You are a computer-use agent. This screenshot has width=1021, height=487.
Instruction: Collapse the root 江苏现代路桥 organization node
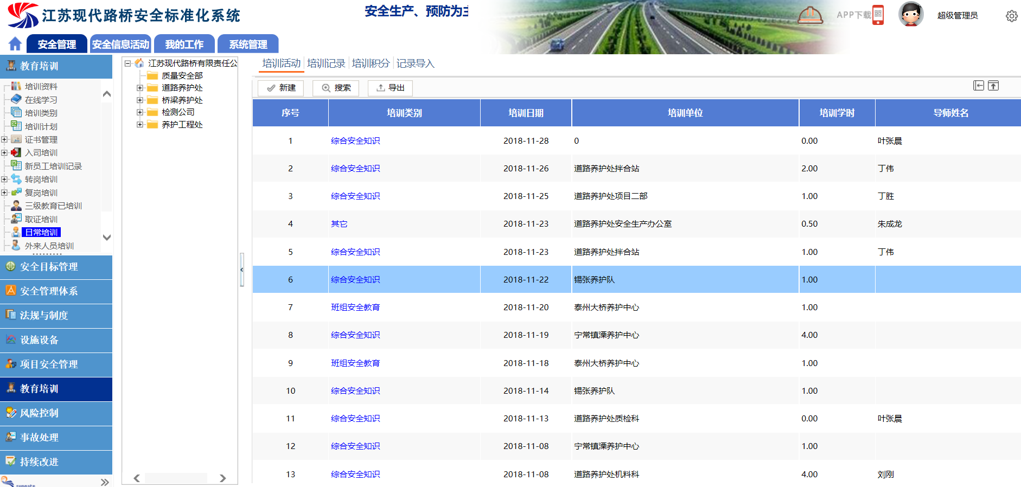click(128, 63)
